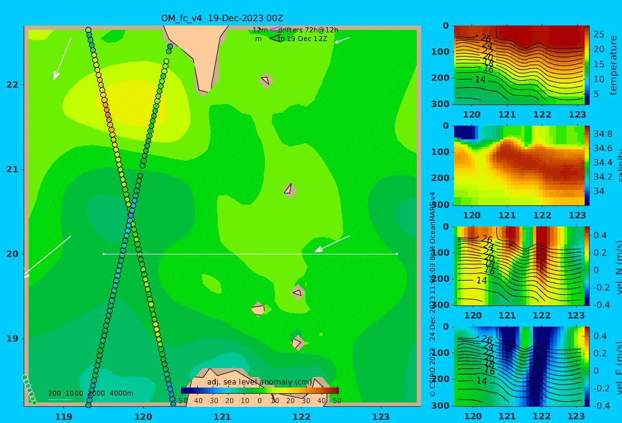Click the small white arrow beside the drifter legend
Screen dimensions: 622x423
[x=342, y=40]
